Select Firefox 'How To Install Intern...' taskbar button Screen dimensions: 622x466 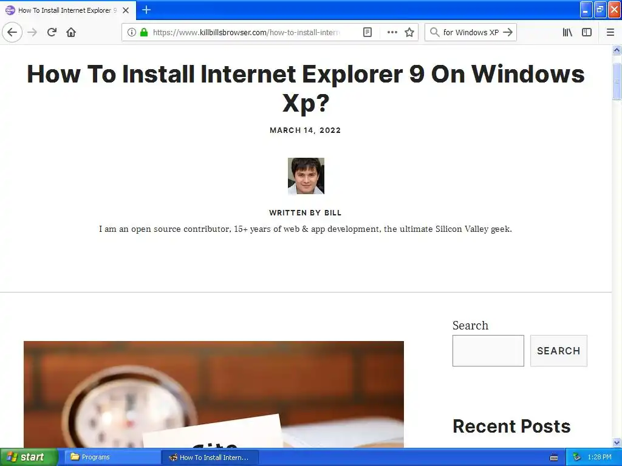point(210,458)
